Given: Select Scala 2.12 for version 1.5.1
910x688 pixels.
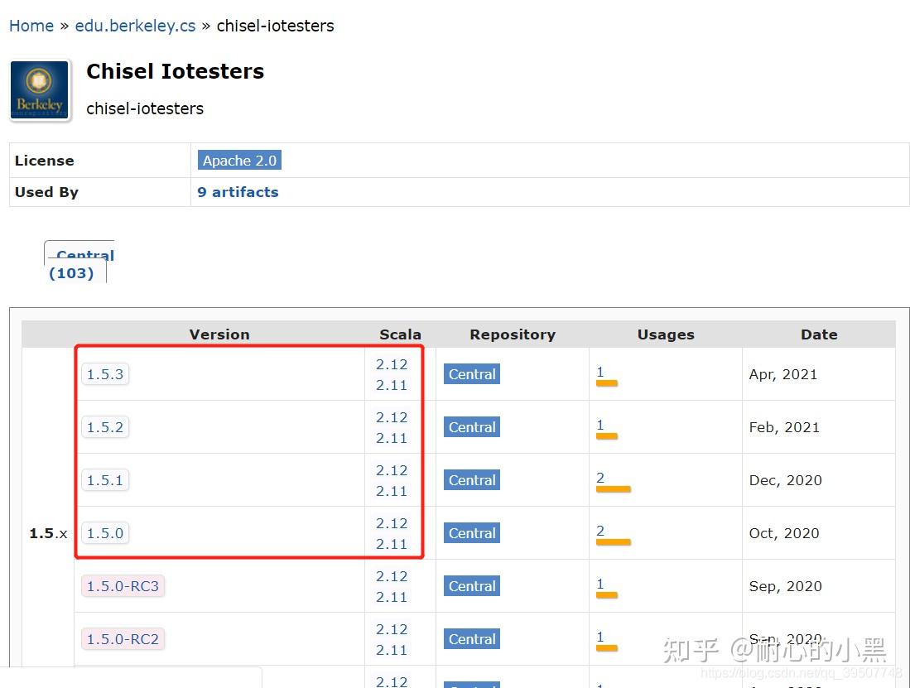Looking at the screenshot, I should click(x=392, y=470).
